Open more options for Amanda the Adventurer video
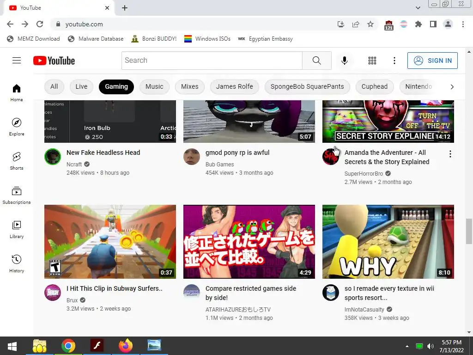 [x=450, y=154]
